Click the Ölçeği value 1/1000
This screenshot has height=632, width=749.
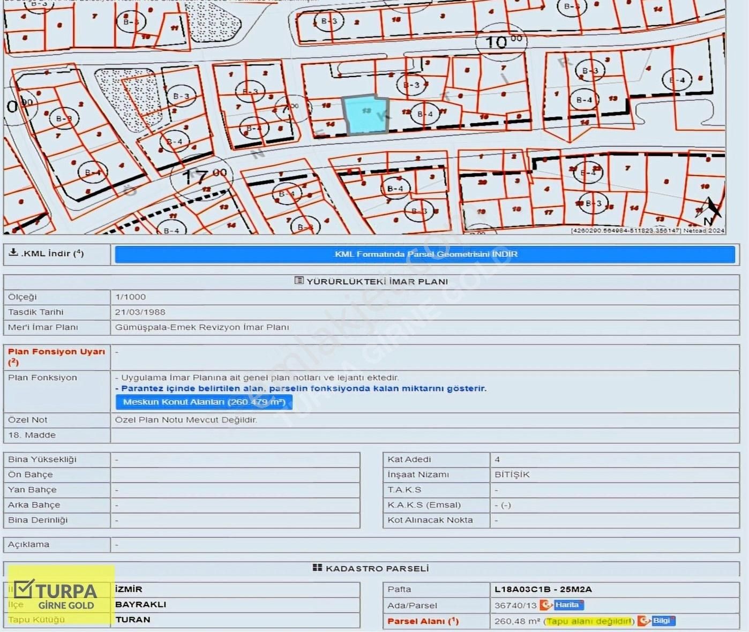(130, 297)
